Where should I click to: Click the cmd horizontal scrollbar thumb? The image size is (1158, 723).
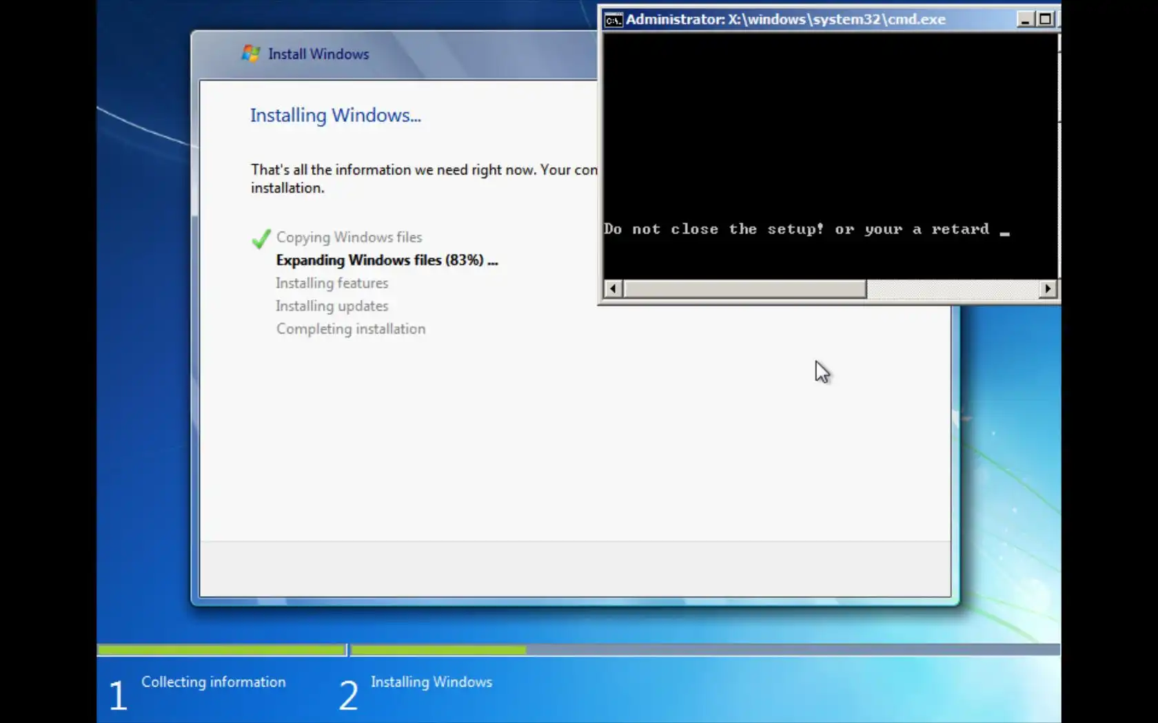coord(745,289)
